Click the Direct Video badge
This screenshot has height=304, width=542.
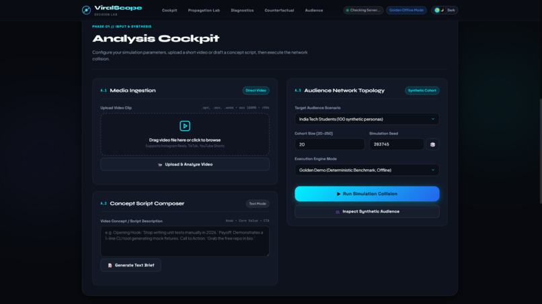click(256, 91)
